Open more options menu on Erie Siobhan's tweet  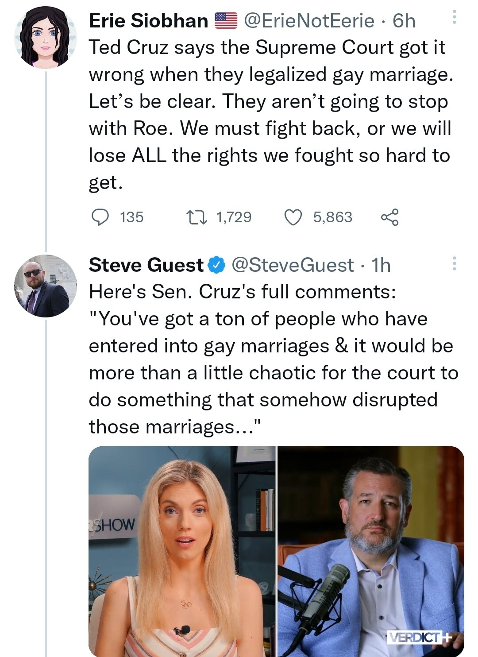coord(454,17)
